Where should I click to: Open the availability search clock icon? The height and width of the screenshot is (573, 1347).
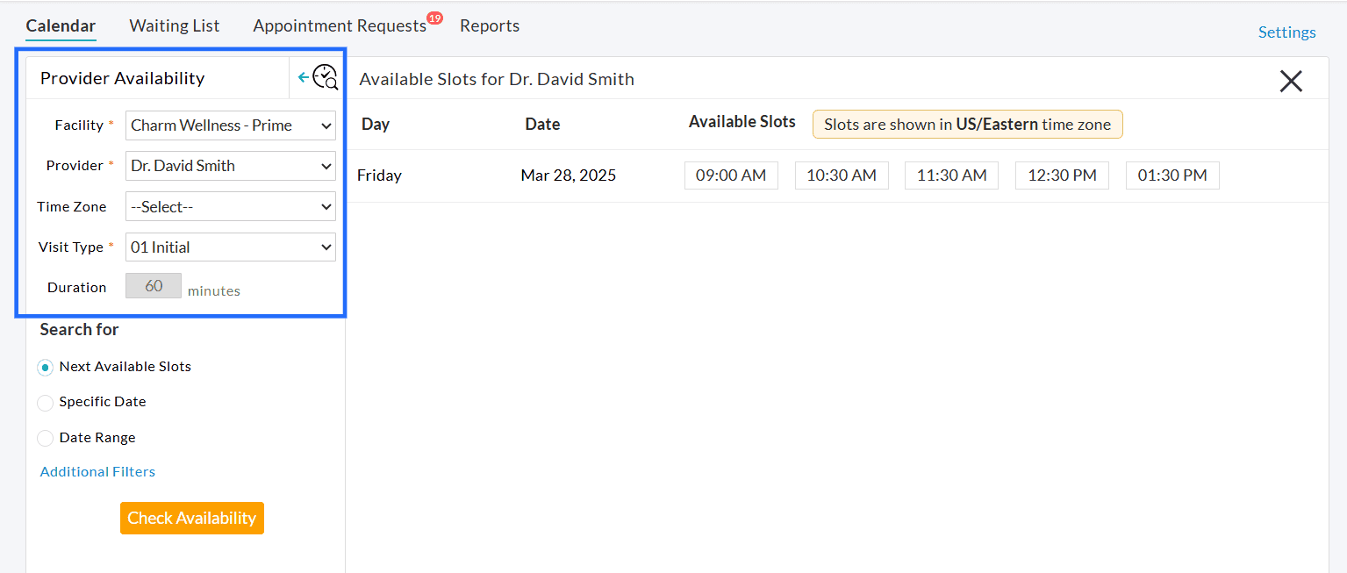326,77
